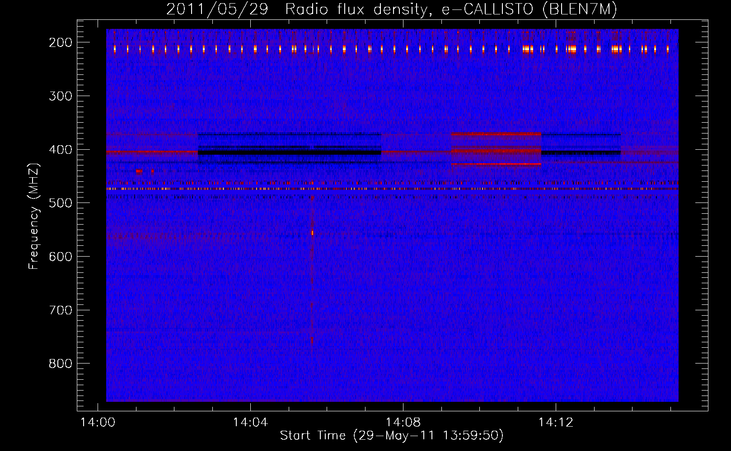Image resolution: width=731 pixels, height=451 pixels.
Task: Click the black saturated band near 14:05
Action: [289, 152]
